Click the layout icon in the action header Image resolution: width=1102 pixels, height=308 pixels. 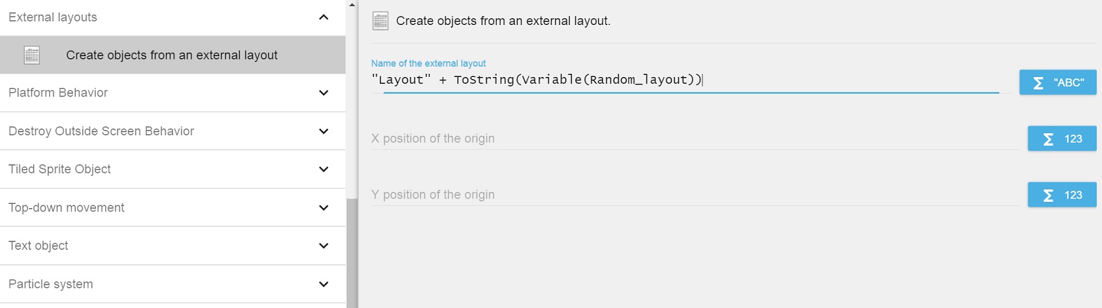(381, 21)
